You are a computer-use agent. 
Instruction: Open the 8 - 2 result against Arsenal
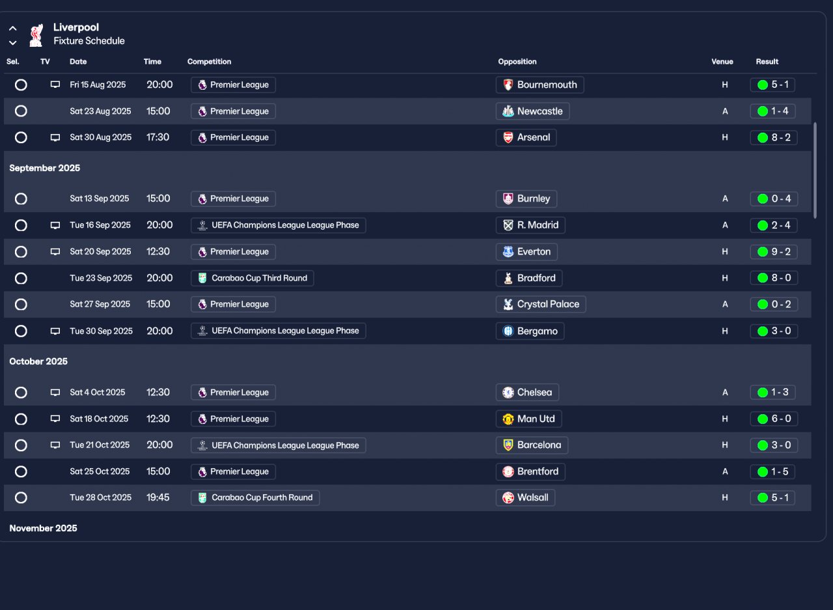click(x=774, y=138)
